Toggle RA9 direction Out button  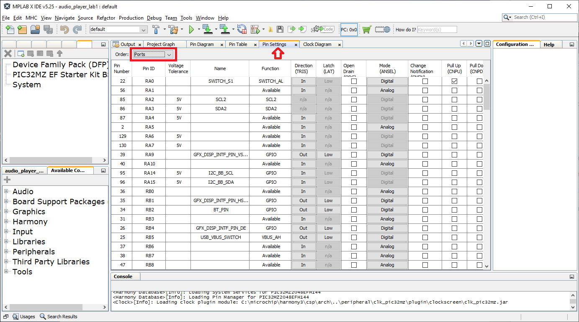303,155
